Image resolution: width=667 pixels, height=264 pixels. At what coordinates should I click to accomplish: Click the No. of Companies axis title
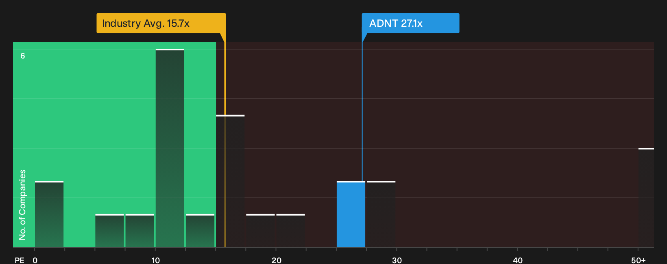(22, 205)
